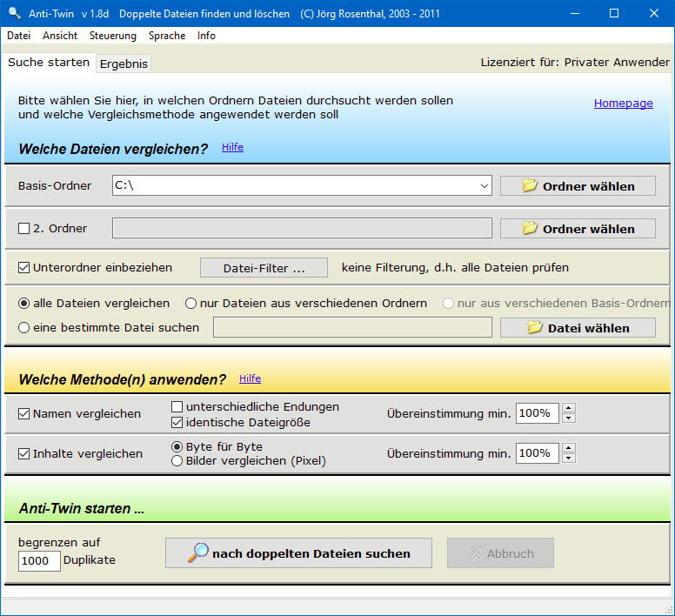
Task: Open the Ansicht menu
Action: click(x=60, y=36)
